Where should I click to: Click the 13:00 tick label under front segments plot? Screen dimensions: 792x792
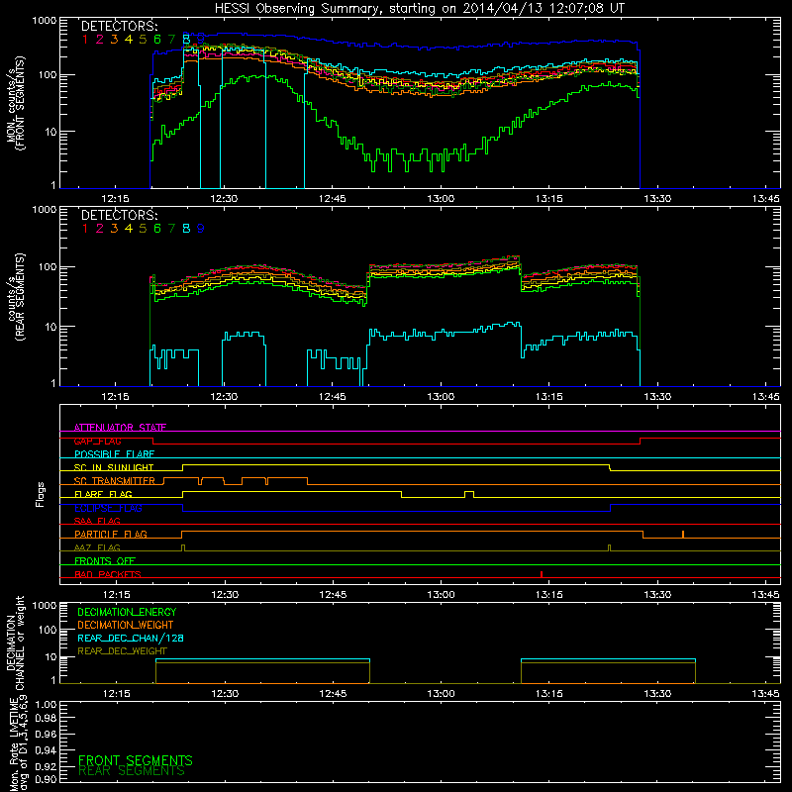point(441,199)
